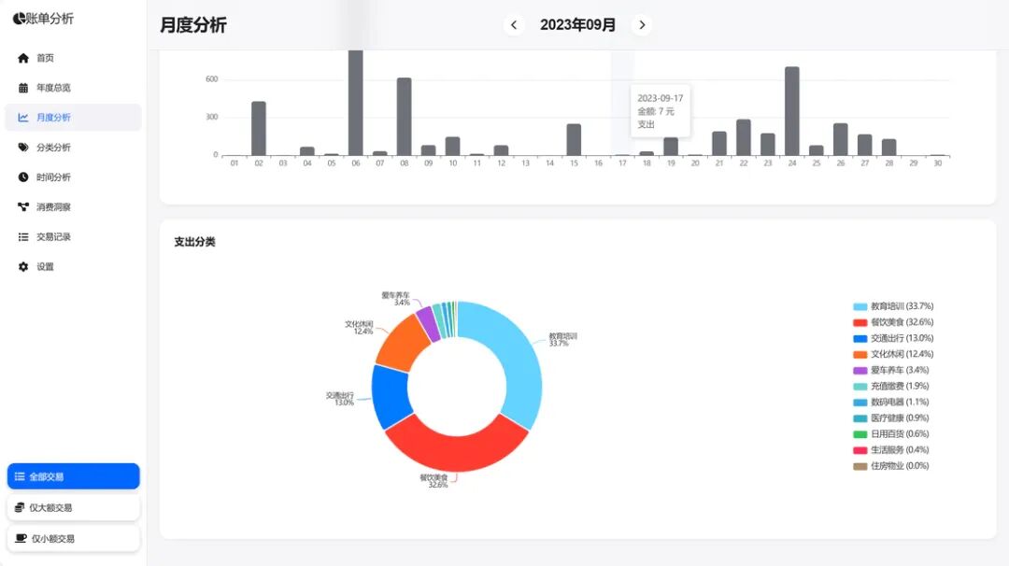
Task: Toggle the 住房物业 (0.0%) legend entry
Action: click(x=890, y=466)
